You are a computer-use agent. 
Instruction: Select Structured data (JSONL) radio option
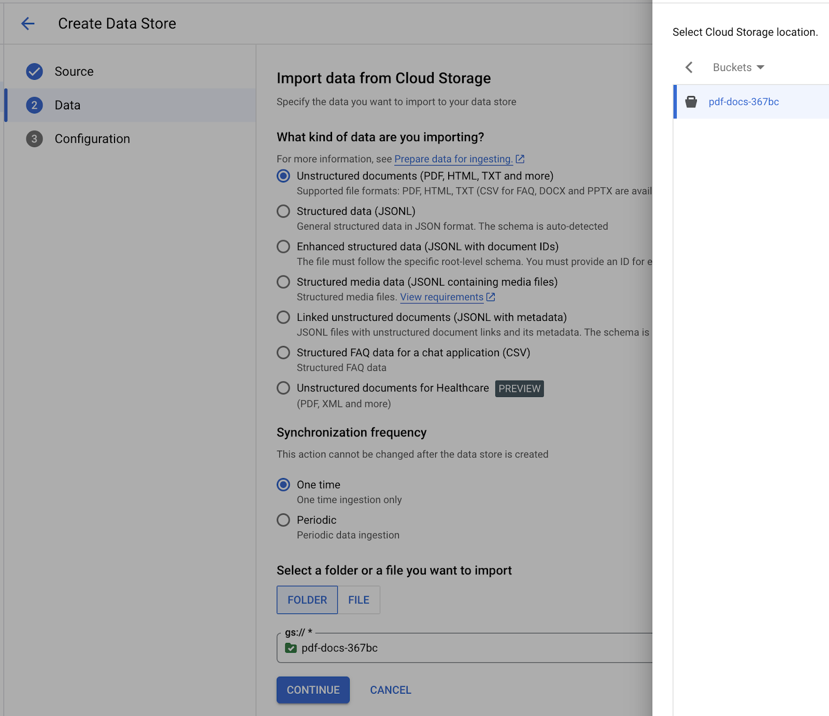[283, 212]
